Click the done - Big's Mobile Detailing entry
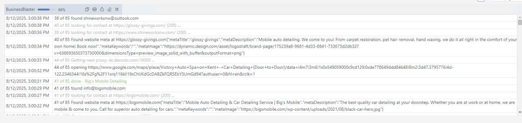 [90, 81]
